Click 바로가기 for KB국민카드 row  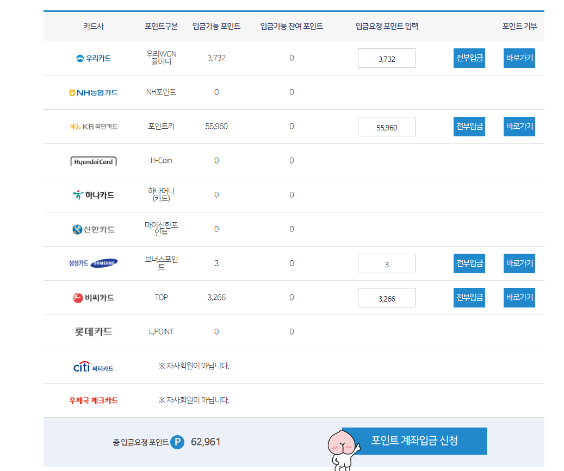pyautogui.click(x=519, y=127)
